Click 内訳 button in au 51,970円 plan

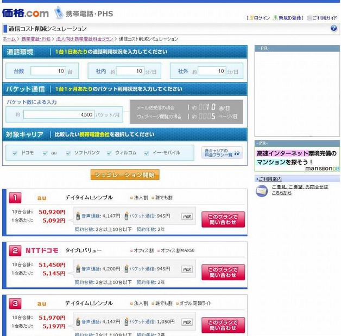(187, 322)
